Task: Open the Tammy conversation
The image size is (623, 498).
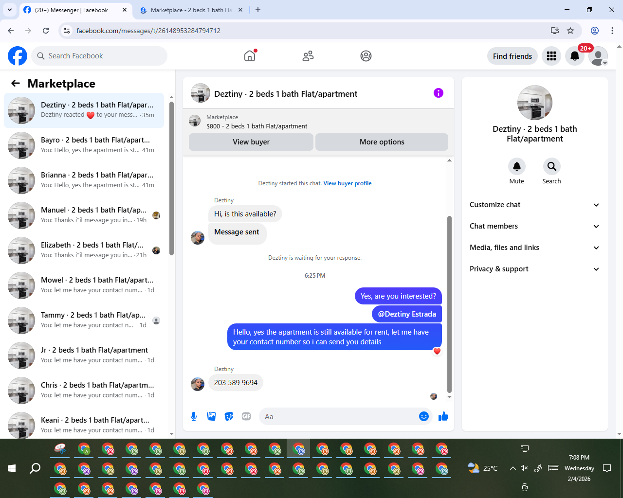Action: pyautogui.click(x=84, y=320)
